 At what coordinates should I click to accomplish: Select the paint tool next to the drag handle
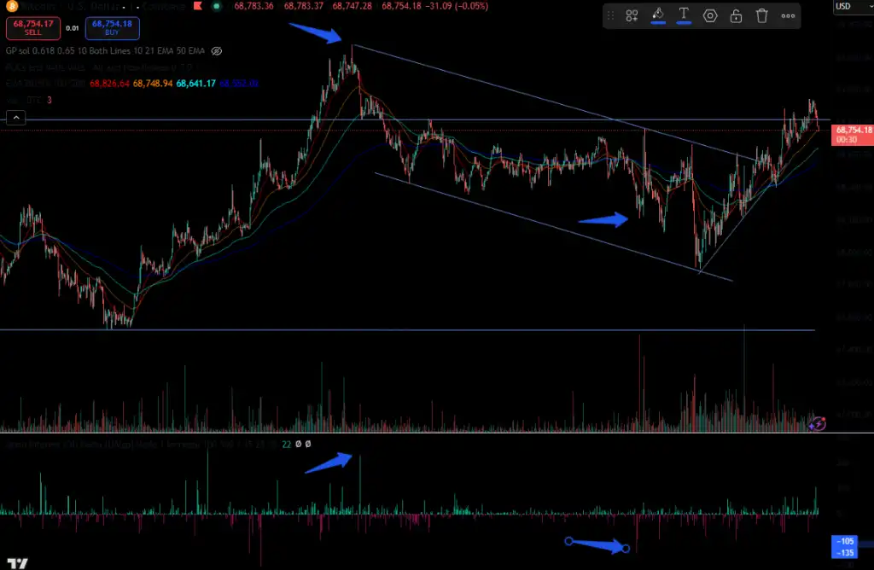tap(657, 15)
